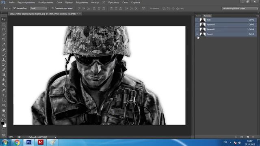The height and width of the screenshot is (146, 260).
Task: Select the Pen tool
Action: tap(4, 90)
